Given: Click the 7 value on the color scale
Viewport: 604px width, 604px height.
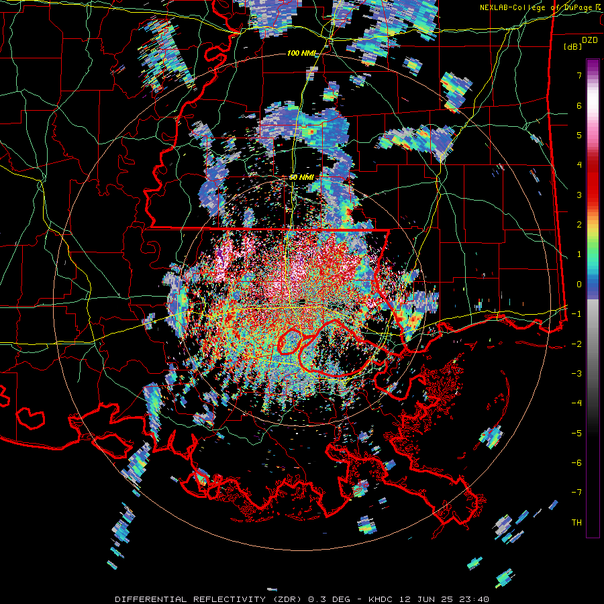Looking at the screenshot, I should pyautogui.click(x=579, y=75).
